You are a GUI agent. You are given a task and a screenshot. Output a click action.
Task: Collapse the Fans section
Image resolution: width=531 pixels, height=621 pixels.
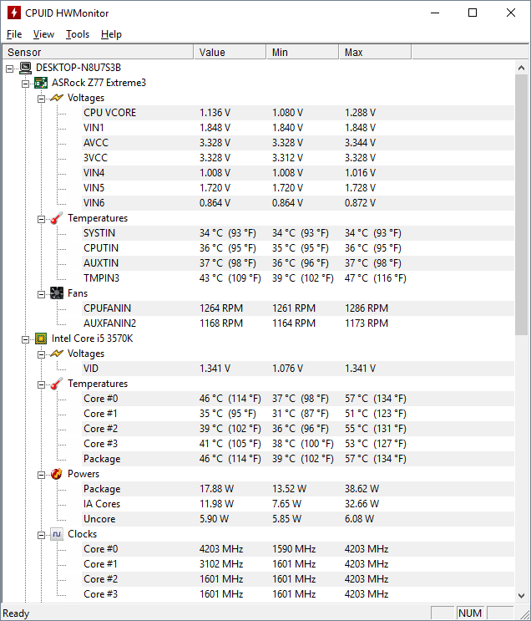[x=41, y=293]
